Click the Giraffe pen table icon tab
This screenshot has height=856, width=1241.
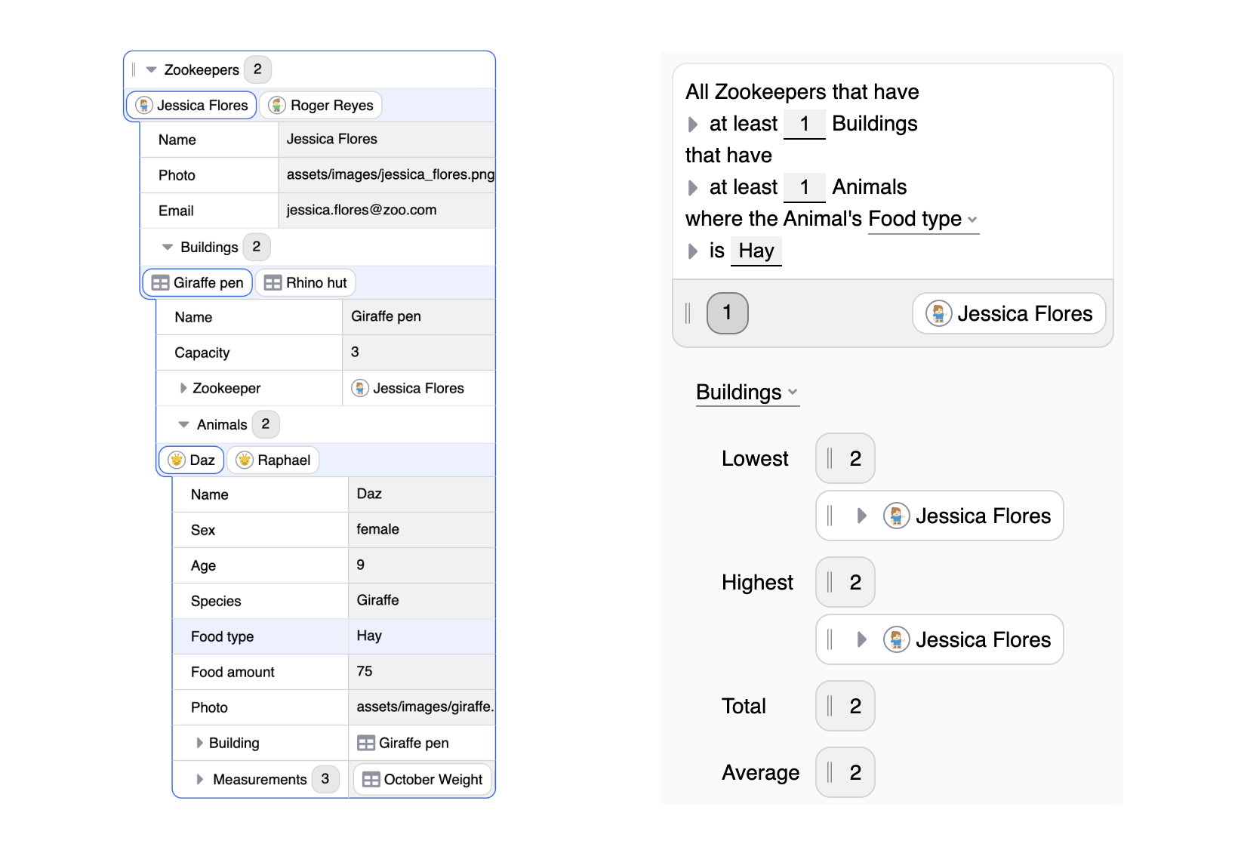160,283
